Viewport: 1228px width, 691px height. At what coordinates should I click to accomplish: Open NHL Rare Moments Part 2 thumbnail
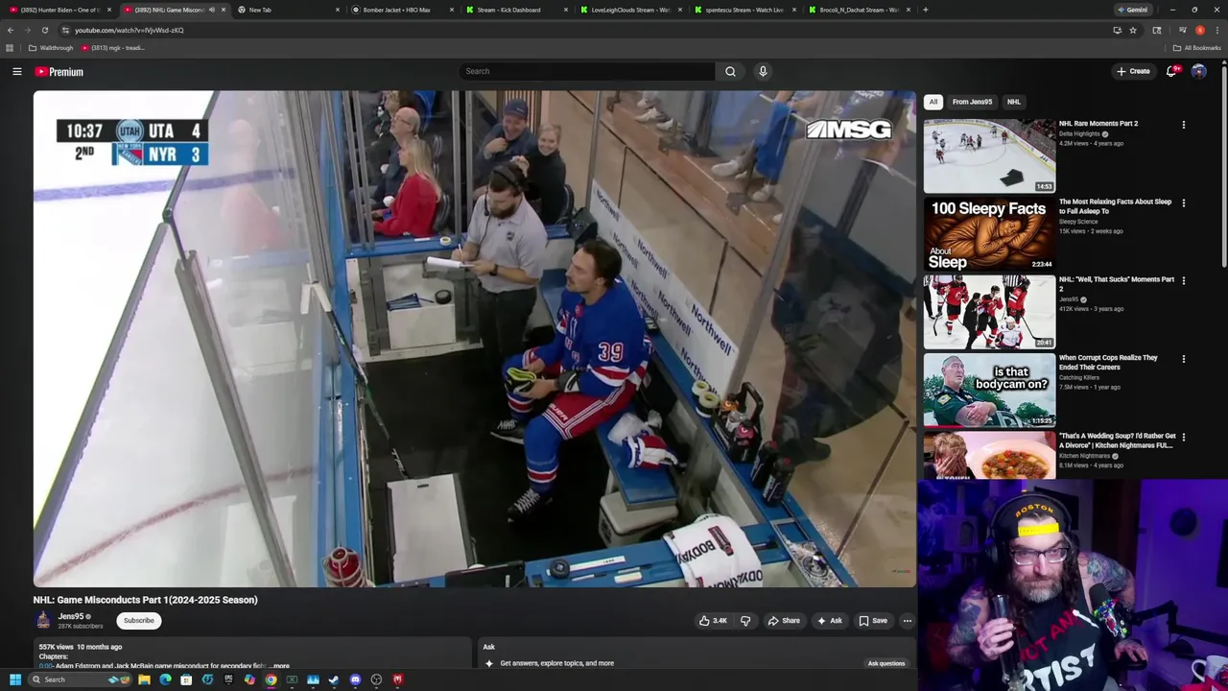989,155
